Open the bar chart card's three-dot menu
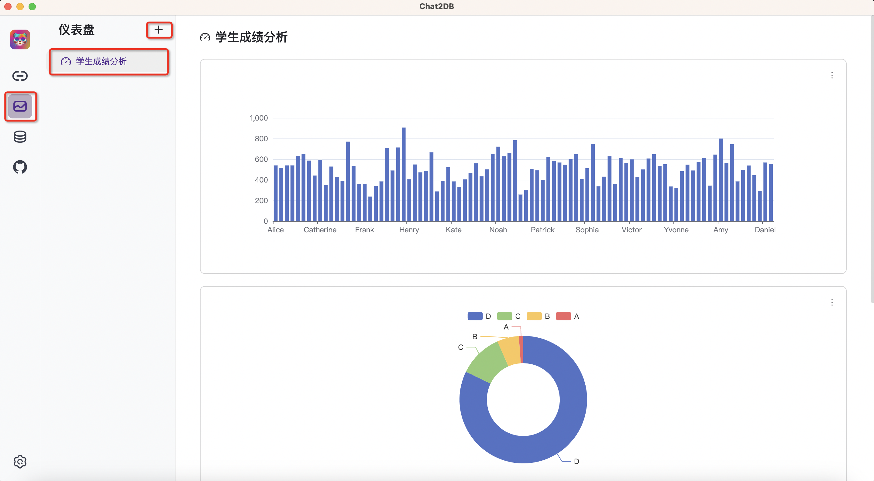This screenshot has height=481, width=874. click(832, 75)
